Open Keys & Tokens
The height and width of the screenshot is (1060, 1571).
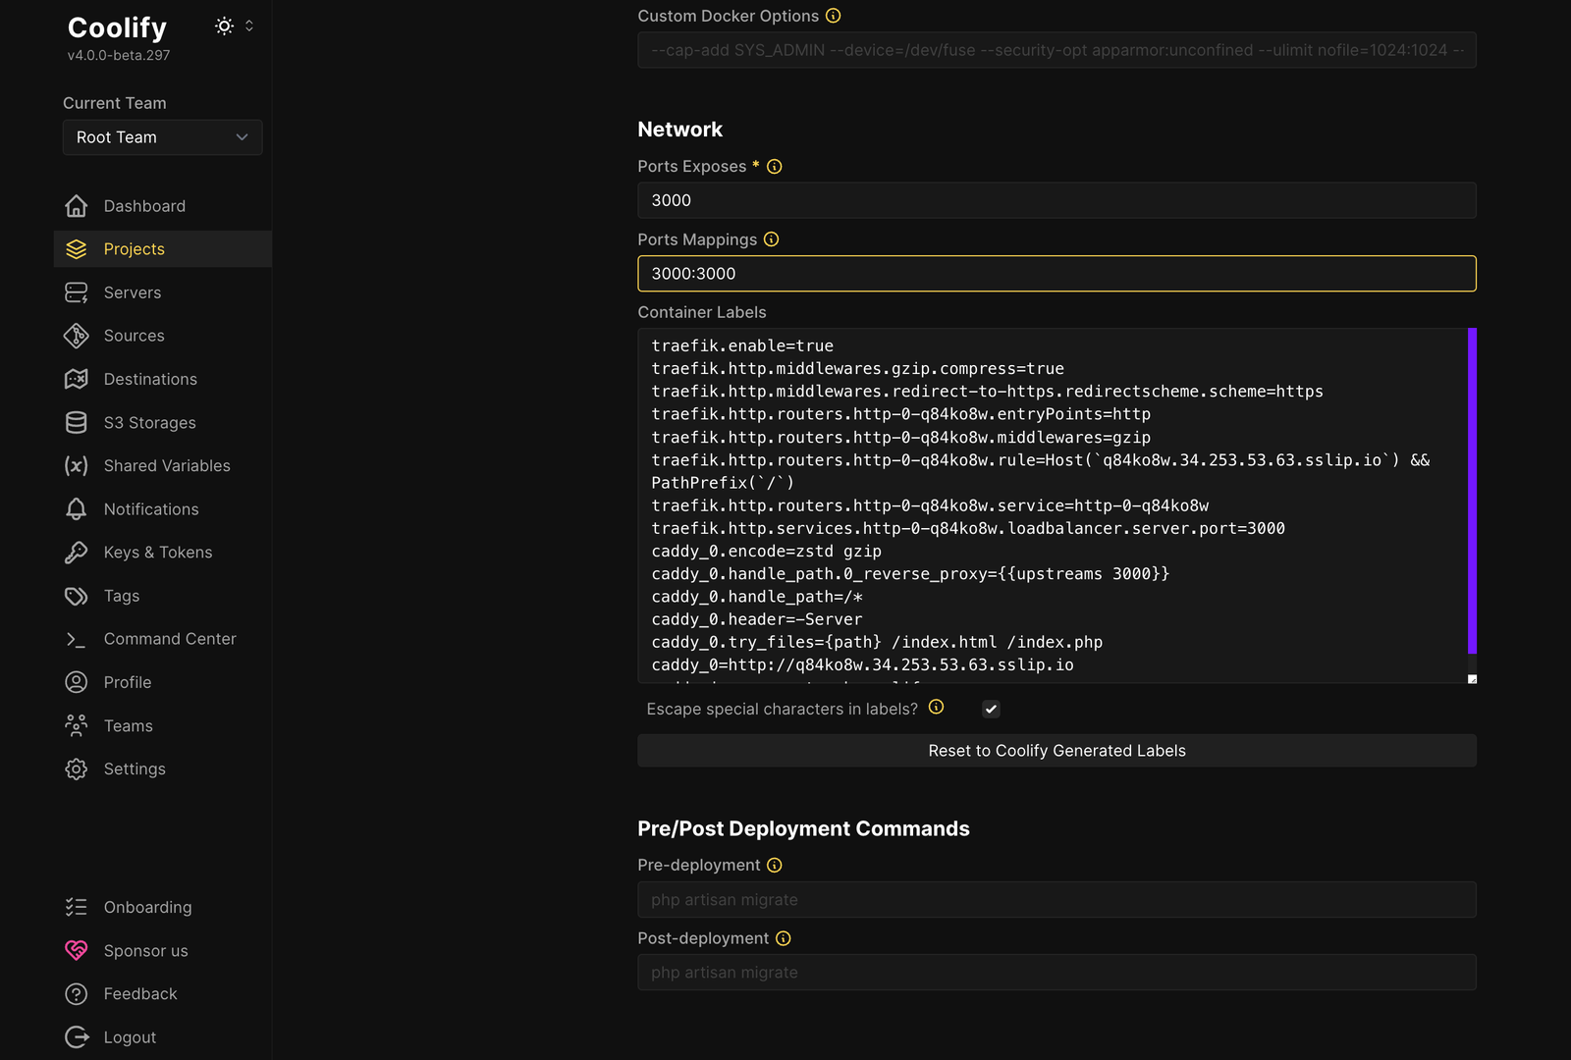click(x=158, y=552)
